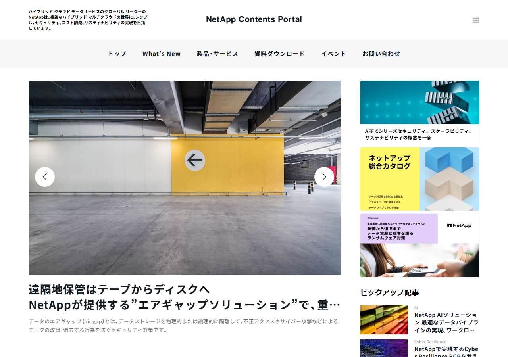508x357 pixels.
Task: Open AFF Cシリーズ banner image
Action: [x=420, y=102]
